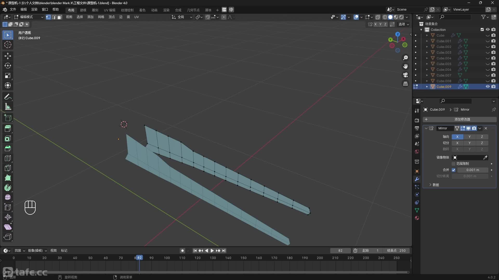Select the Scale tool

point(8,75)
